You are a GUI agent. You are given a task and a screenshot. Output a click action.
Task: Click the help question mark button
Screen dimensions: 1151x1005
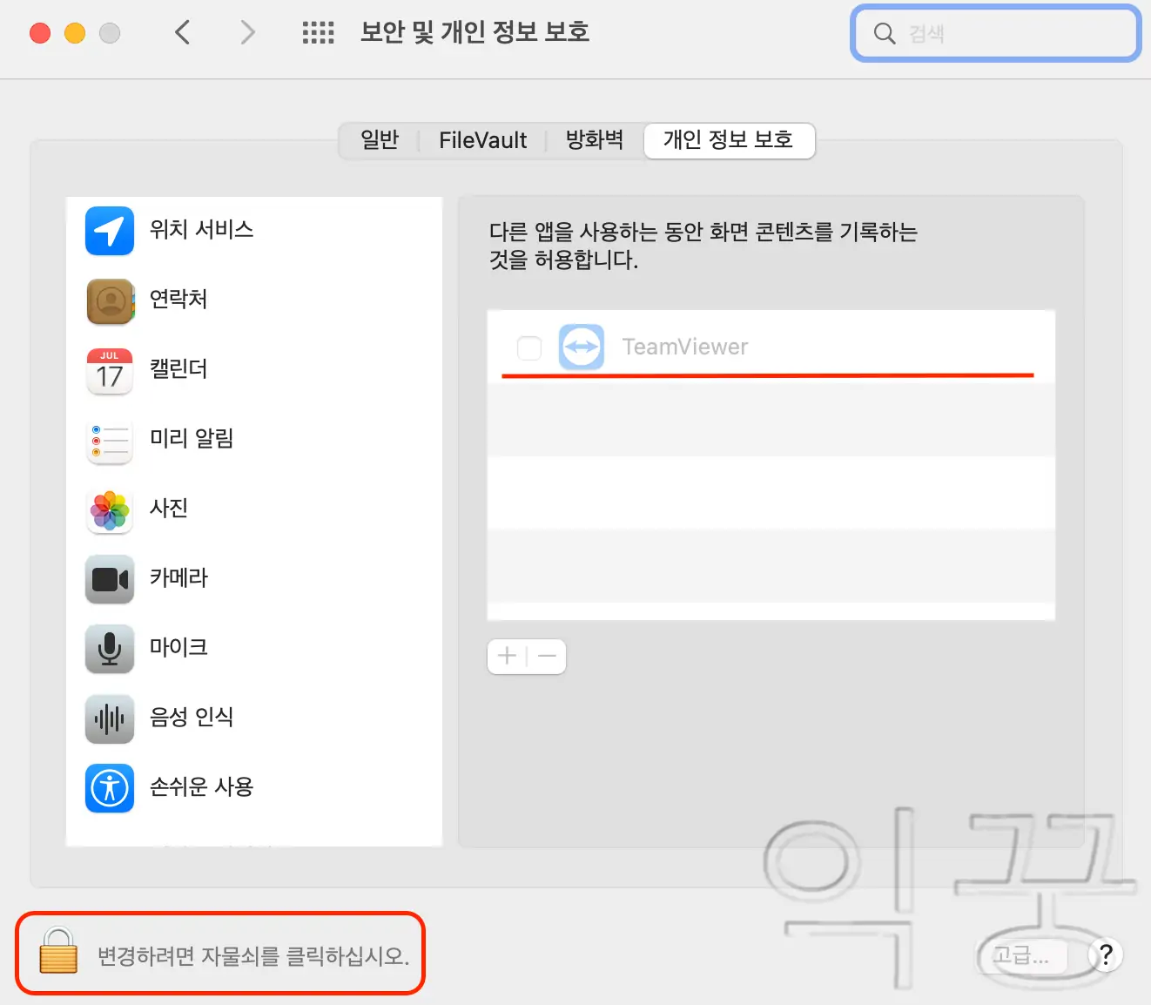pyautogui.click(x=1105, y=954)
